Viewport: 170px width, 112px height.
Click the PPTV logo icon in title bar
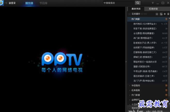pos(2,3)
